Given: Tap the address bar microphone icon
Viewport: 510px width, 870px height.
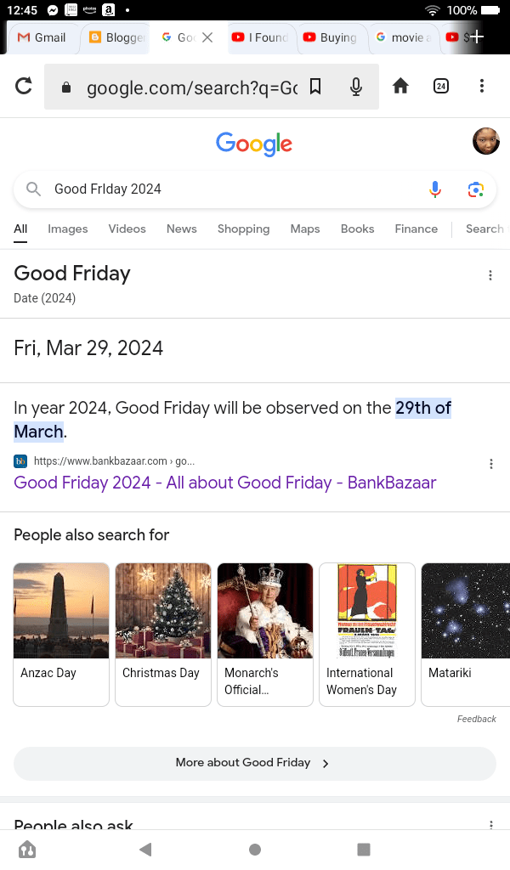Looking at the screenshot, I should (x=356, y=86).
